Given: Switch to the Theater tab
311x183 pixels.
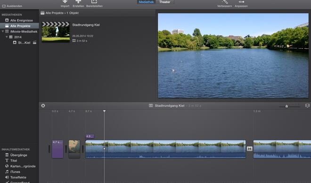Looking at the screenshot, I should pyautogui.click(x=164, y=2).
